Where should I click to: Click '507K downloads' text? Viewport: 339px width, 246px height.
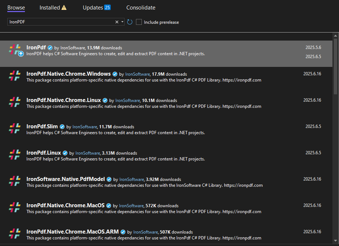[176, 232]
